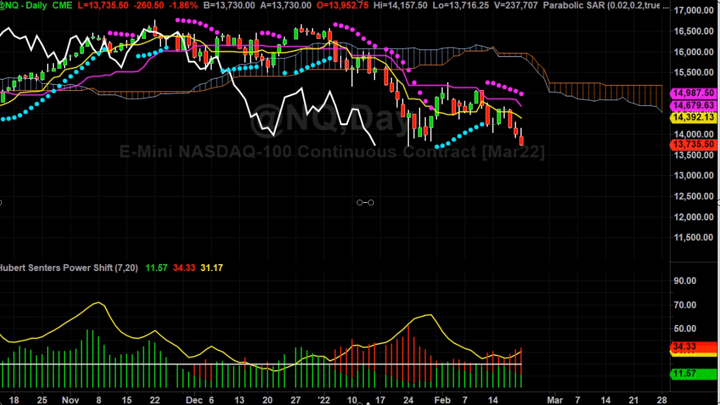Click the Mar label on the date axis
Viewport: 720px width, 405px height.
pyautogui.click(x=555, y=400)
